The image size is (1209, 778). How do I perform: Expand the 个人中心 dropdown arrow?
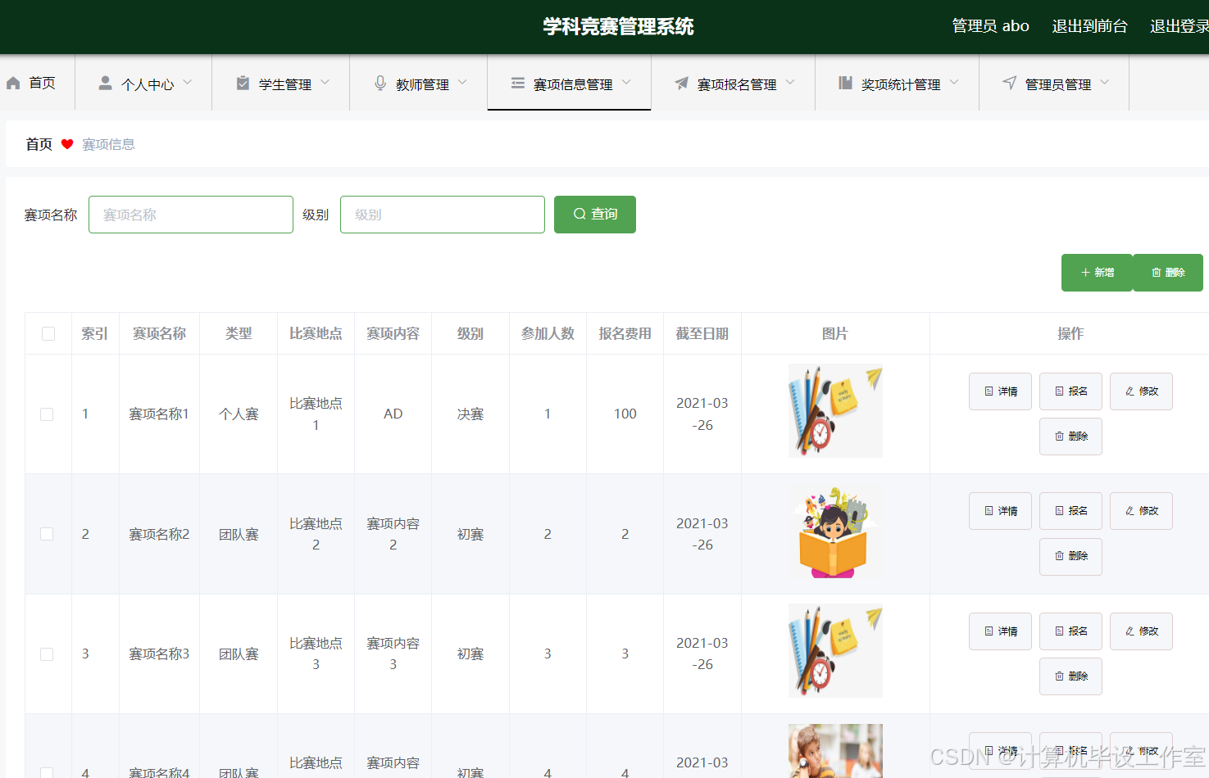click(x=188, y=83)
